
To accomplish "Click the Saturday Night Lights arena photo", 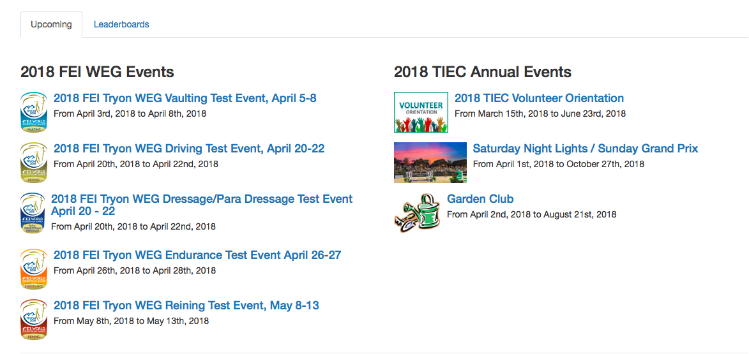I will pos(430,163).
